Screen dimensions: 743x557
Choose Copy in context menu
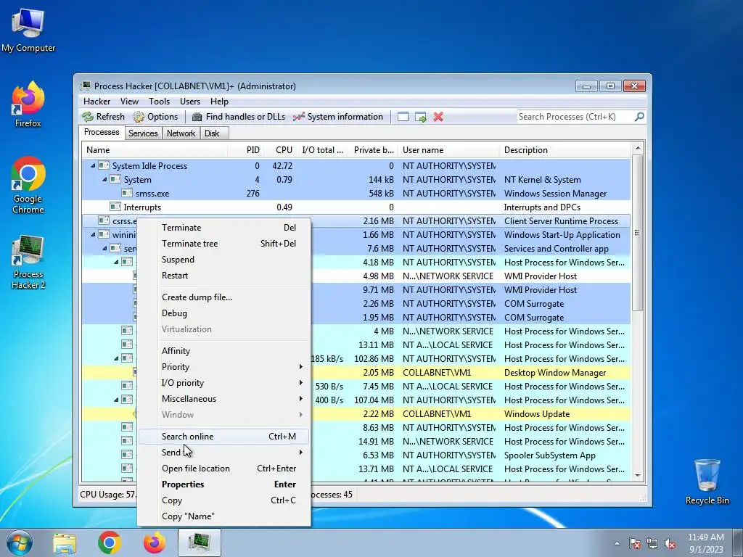click(x=224, y=500)
